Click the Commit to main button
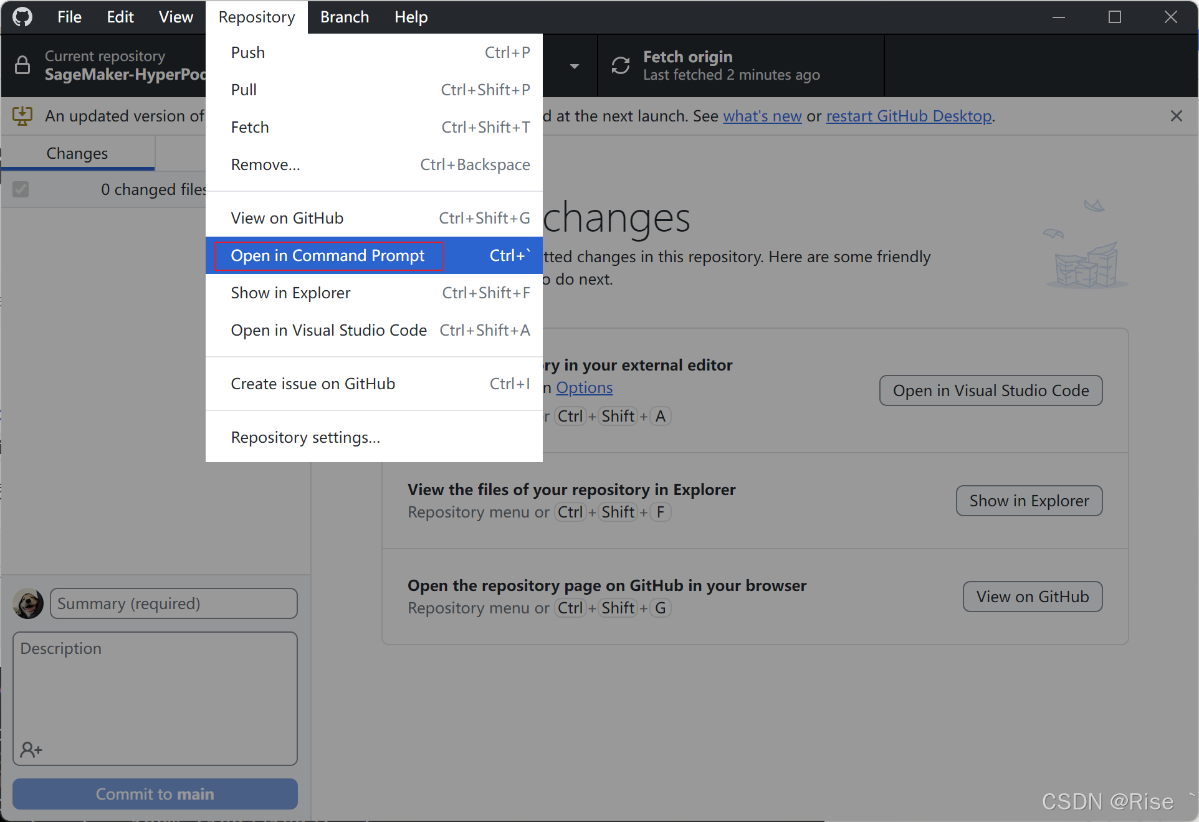The width and height of the screenshot is (1199, 822). 155,794
